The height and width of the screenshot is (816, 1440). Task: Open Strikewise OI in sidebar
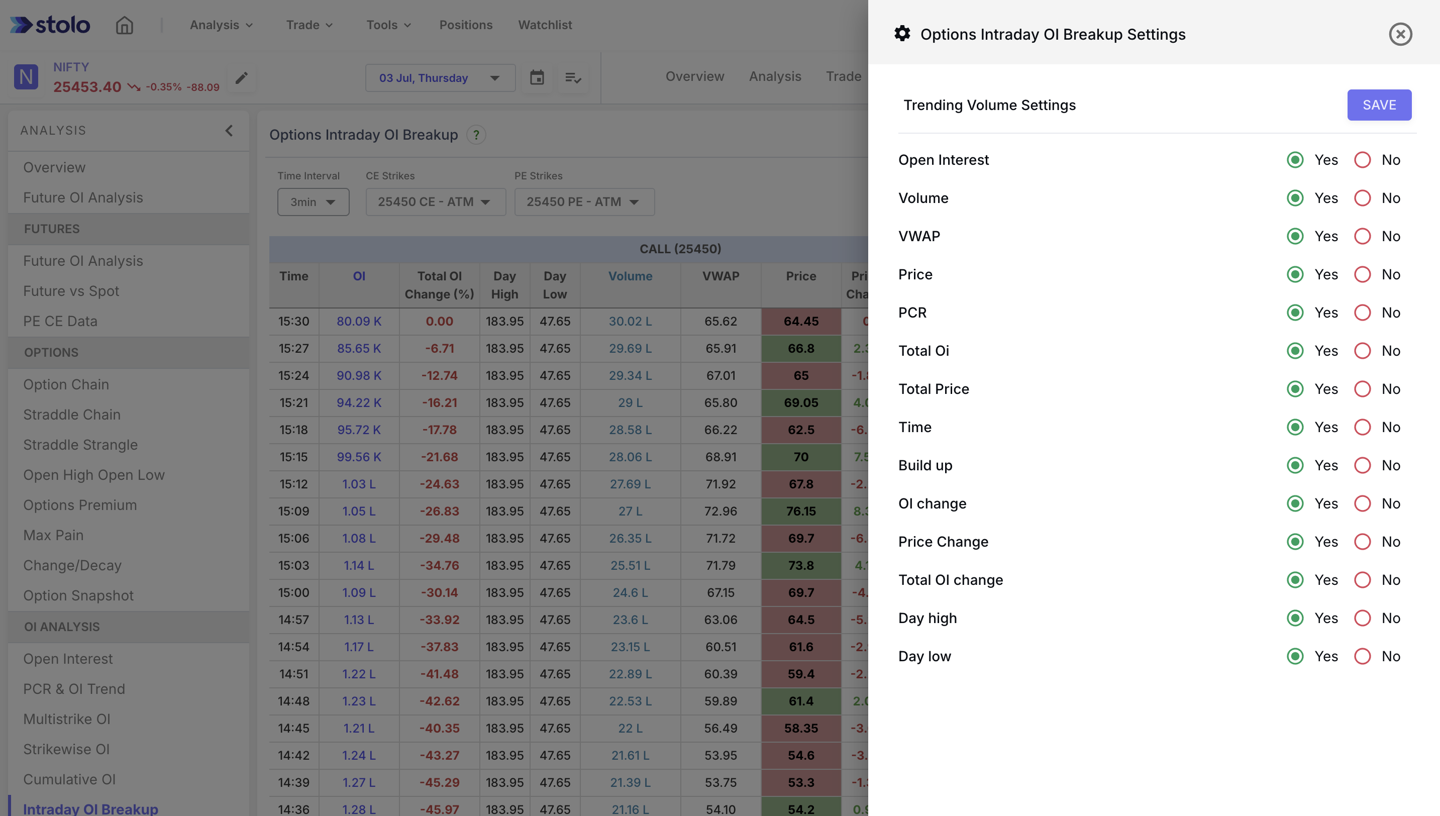pyautogui.click(x=66, y=749)
